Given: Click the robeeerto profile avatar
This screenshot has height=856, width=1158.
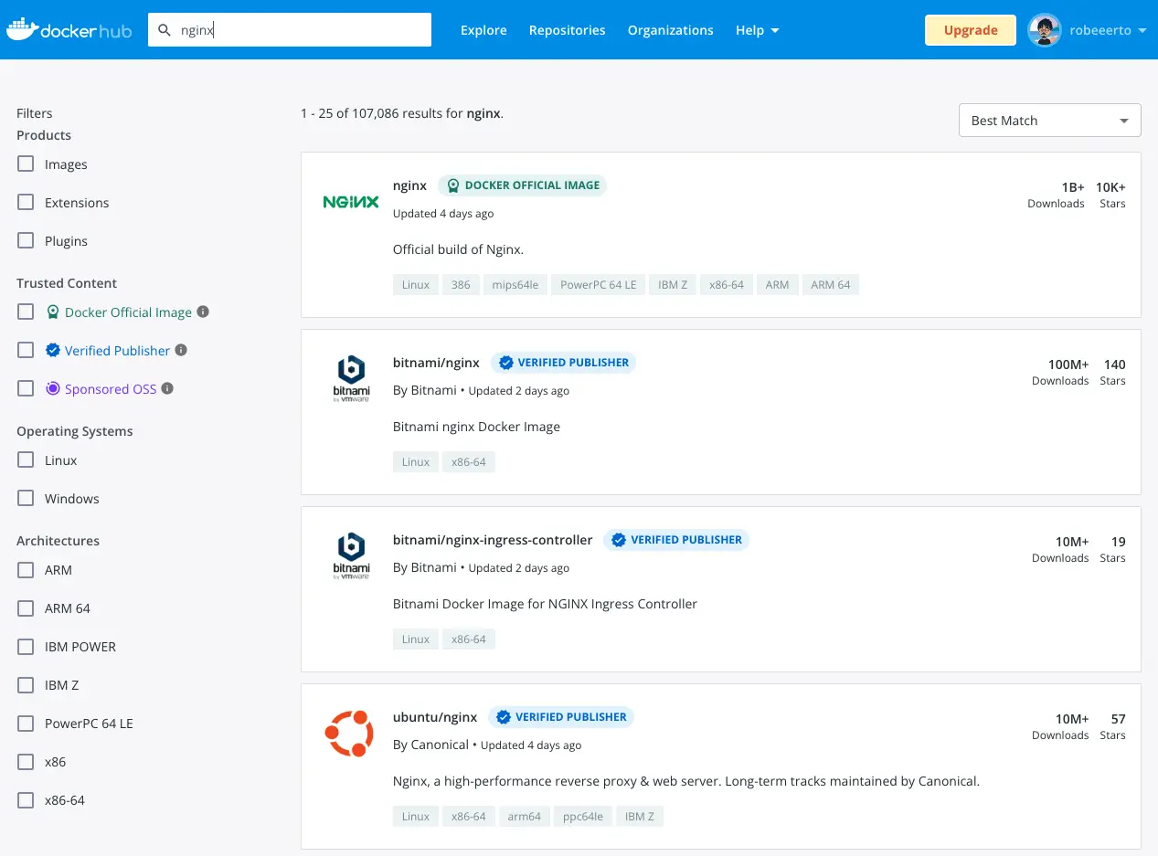Looking at the screenshot, I should (1044, 30).
